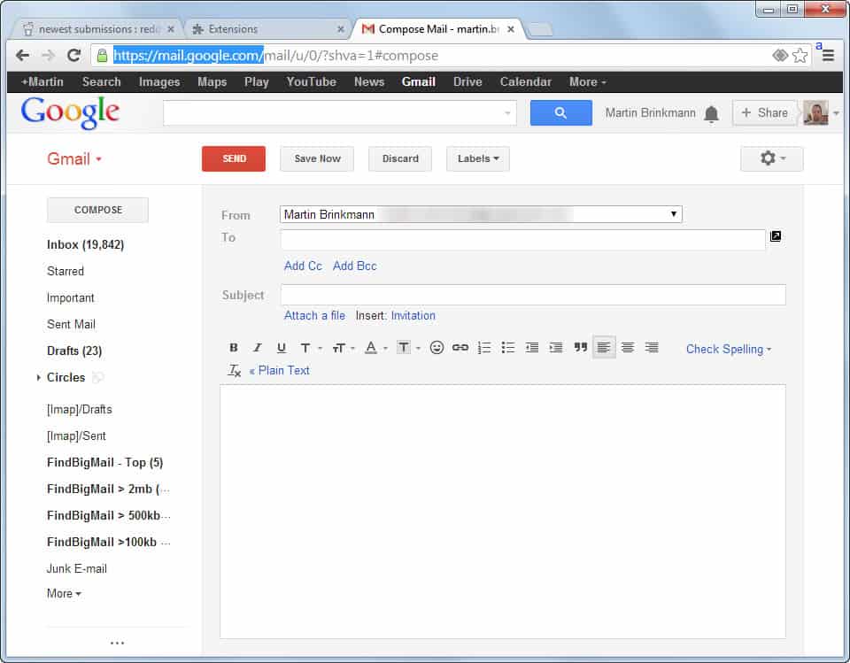Expand the Circles section in the sidebar
The image size is (850, 663).
click(x=37, y=378)
